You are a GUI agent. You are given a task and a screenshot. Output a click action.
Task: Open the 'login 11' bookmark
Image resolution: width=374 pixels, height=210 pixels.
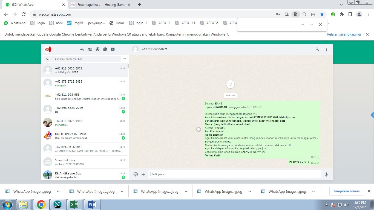(139, 23)
